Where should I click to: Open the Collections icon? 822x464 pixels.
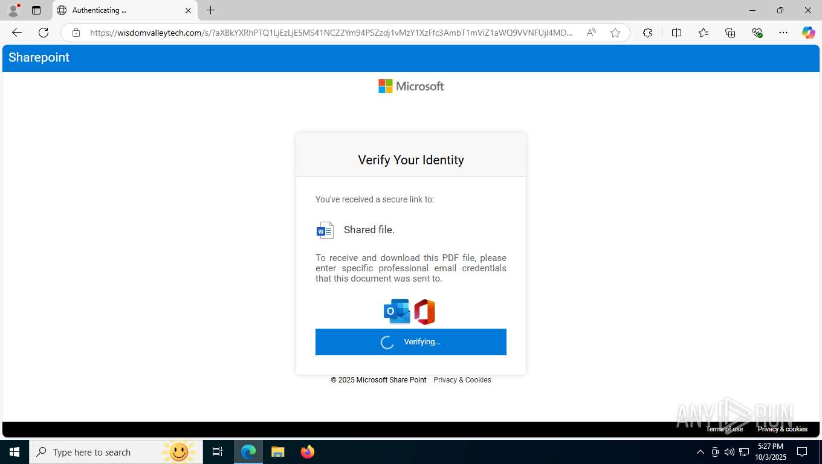click(x=730, y=33)
